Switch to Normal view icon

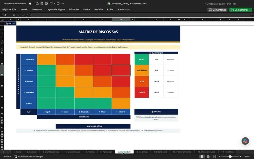pyautogui.click(x=202, y=157)
